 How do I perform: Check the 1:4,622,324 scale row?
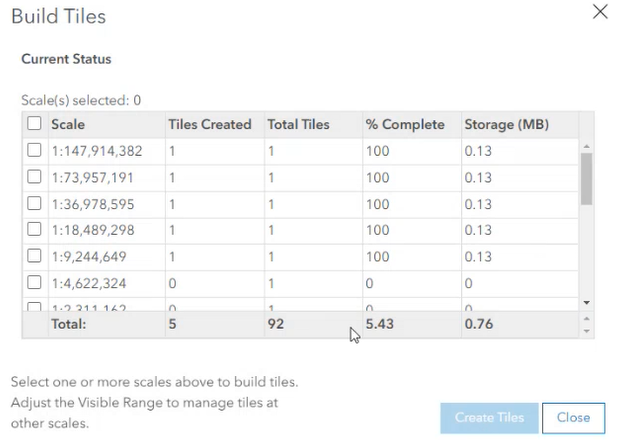point(34,283)
